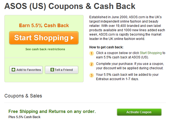Select the Earn 5.5% Cash Back text
171x123 pixels.
coord(44,26)
